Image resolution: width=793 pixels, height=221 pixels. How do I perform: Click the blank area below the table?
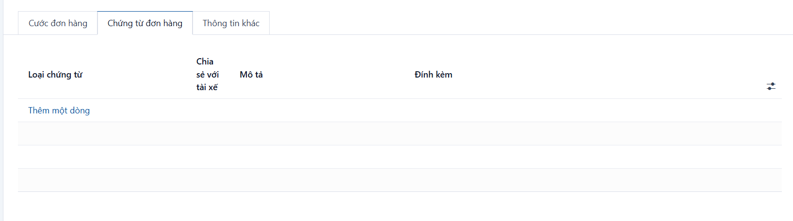tap(400, 207)
